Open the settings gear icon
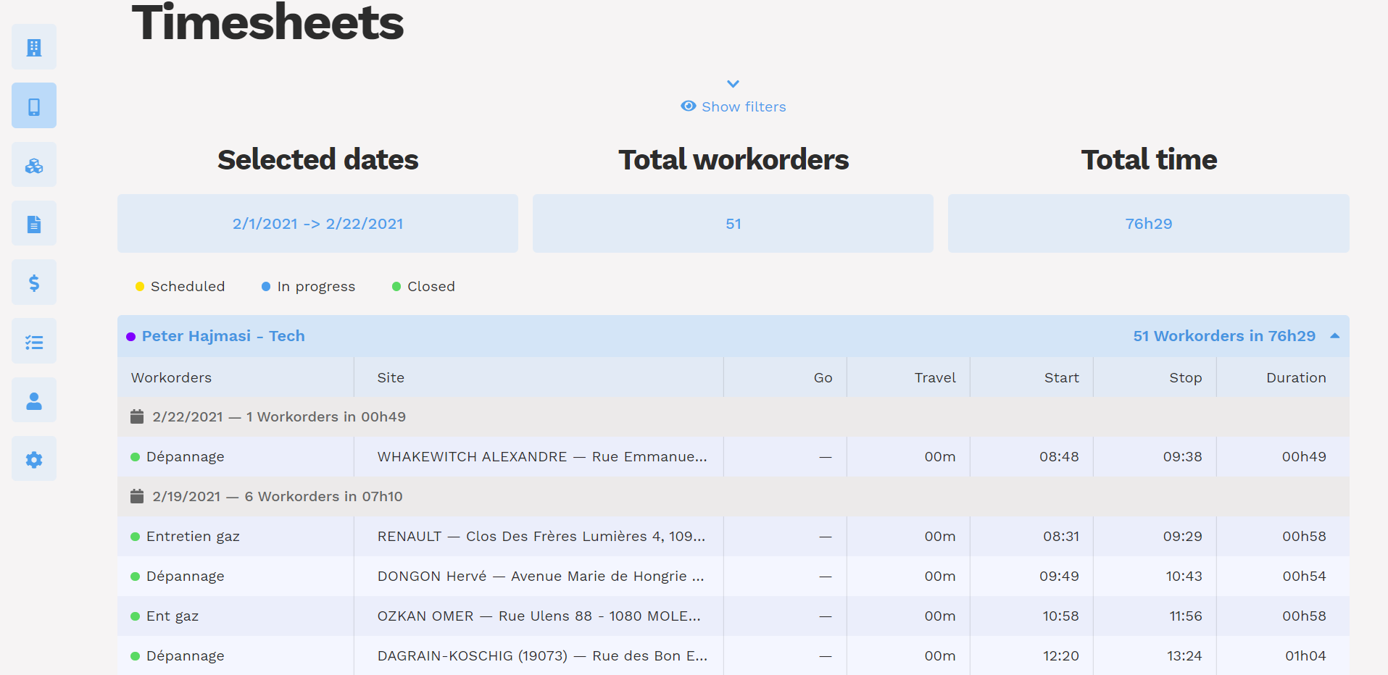1388x675 pixels. click(33, 458)
